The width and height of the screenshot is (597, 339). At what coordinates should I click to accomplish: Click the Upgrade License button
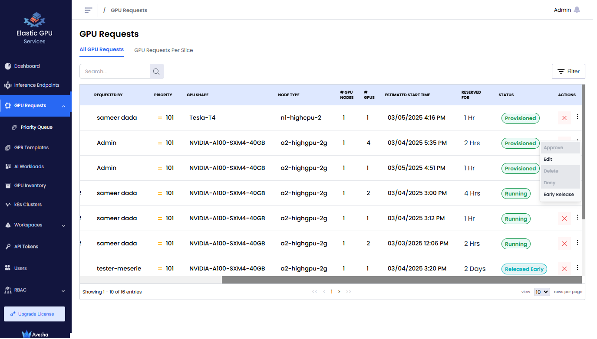tap(35, 314)
